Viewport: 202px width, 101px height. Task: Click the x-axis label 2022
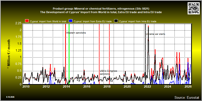[147, 86]
